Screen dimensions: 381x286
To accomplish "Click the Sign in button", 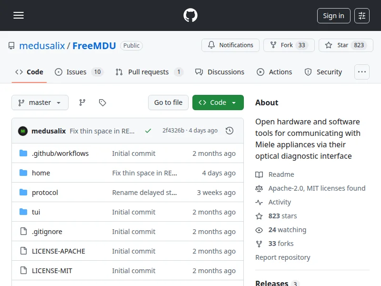I will point(333,16).
